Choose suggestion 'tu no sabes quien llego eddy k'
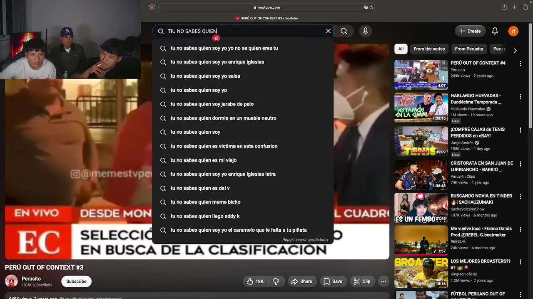Screen dimensions: 533x299 tap(243, 216)
